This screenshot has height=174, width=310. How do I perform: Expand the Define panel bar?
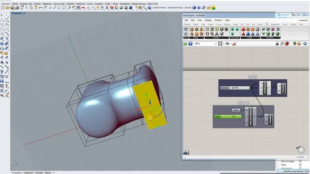[197, 38]
